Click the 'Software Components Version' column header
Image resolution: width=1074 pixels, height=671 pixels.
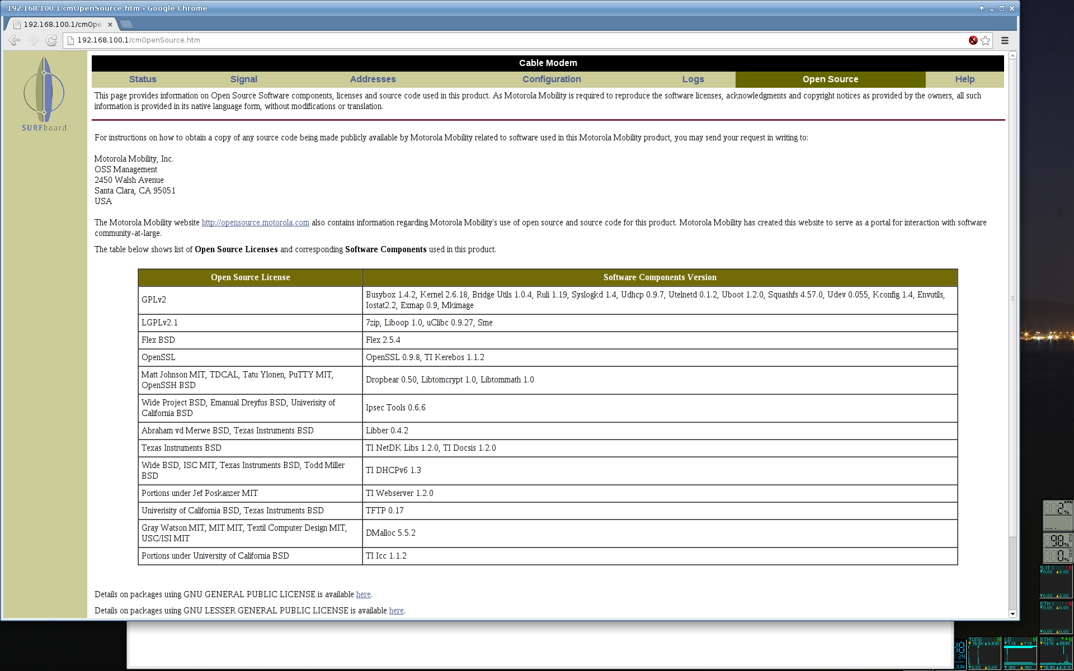[x=660, y=277]
